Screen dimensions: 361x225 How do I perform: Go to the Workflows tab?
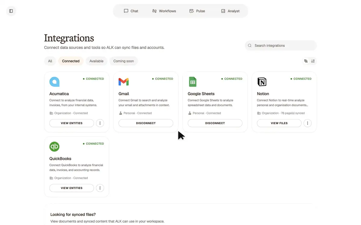[164, 11]
